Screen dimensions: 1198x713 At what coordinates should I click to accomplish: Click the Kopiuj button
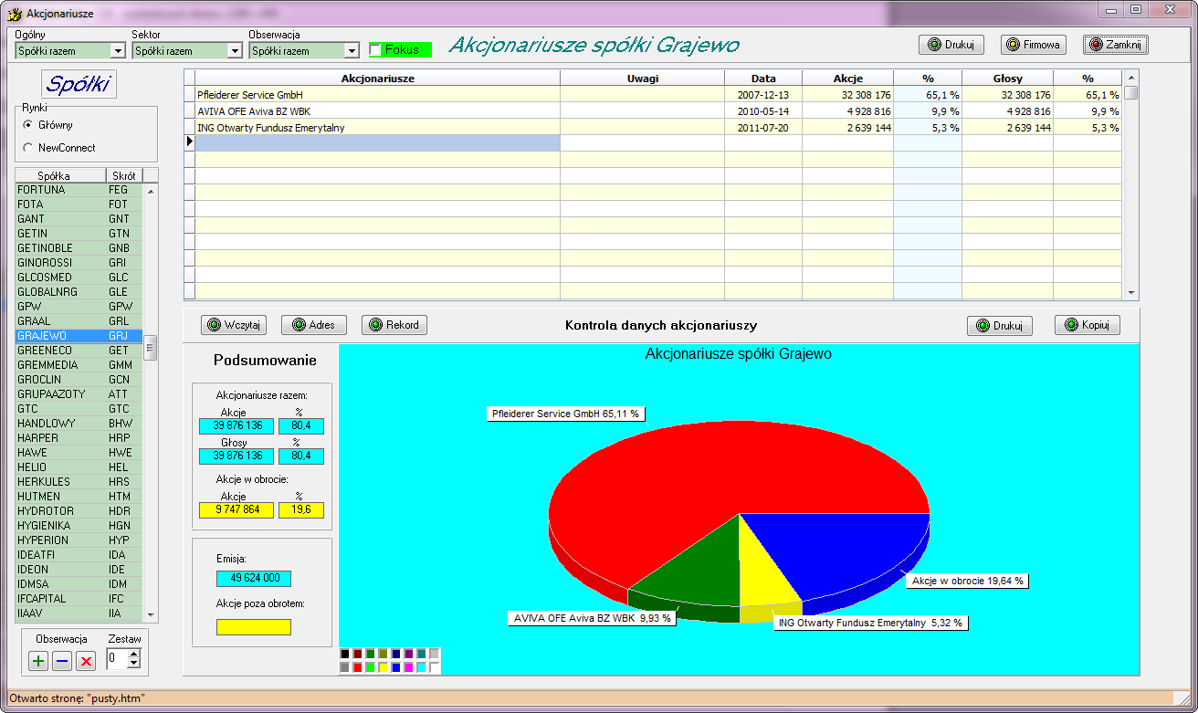pyautogui.click(x=1088, y=325)
